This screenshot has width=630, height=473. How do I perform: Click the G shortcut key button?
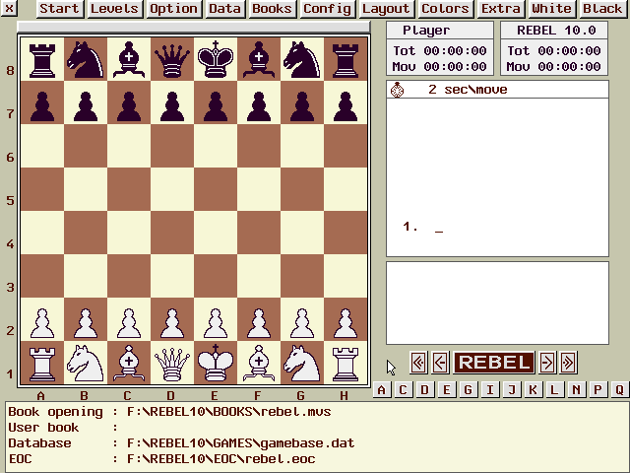(x=469, y=390)
